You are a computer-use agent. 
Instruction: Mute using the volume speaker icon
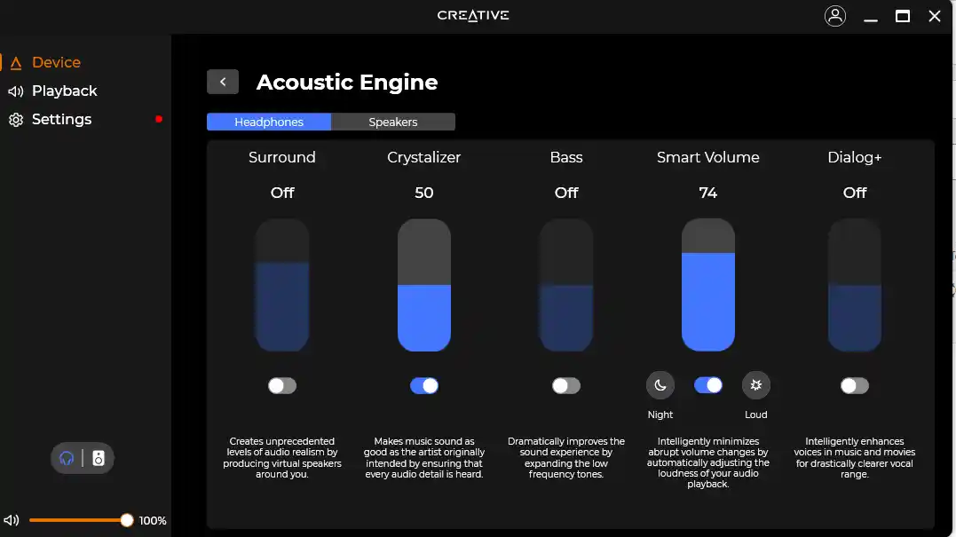point(12,520)
